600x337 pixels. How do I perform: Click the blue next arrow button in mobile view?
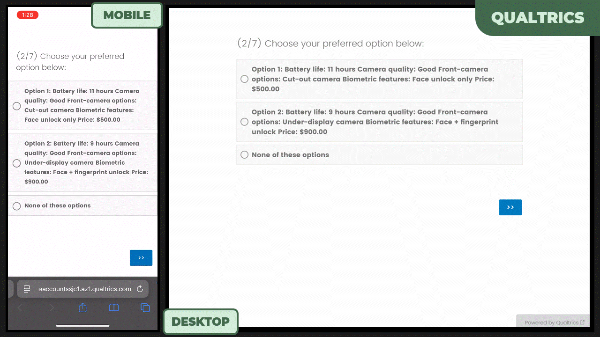141,258
